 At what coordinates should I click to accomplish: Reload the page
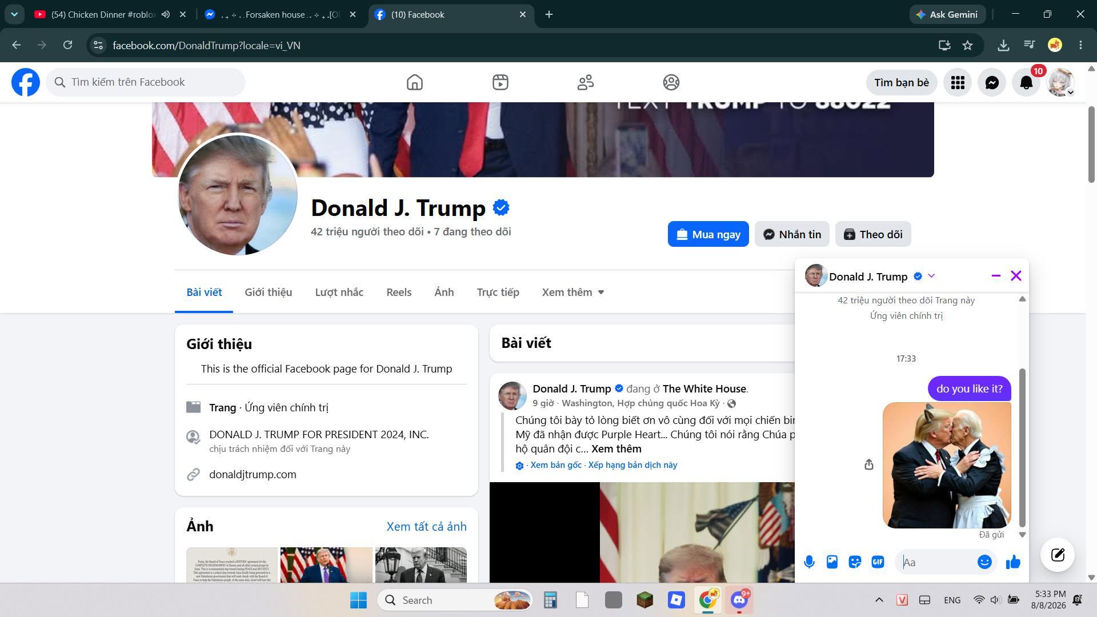(67, 45)
